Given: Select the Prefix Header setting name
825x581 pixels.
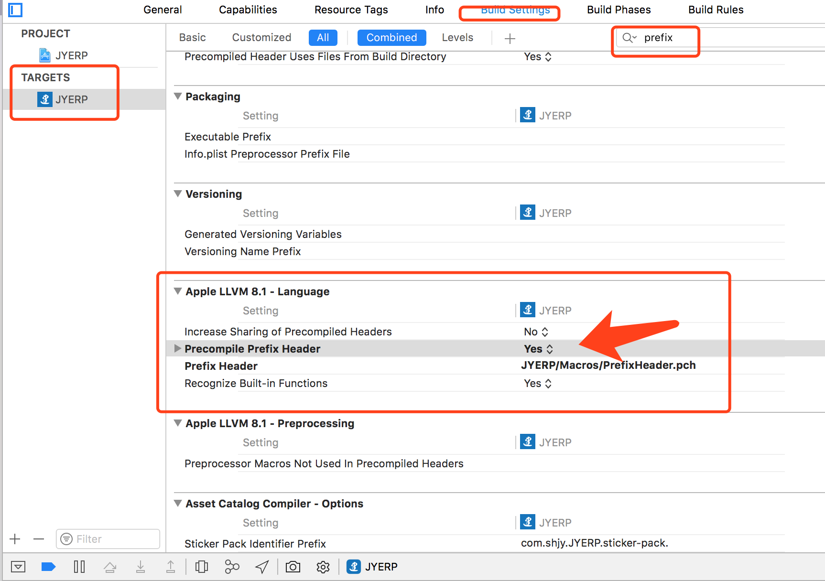Looking at the screenshot, I should 221,366.
